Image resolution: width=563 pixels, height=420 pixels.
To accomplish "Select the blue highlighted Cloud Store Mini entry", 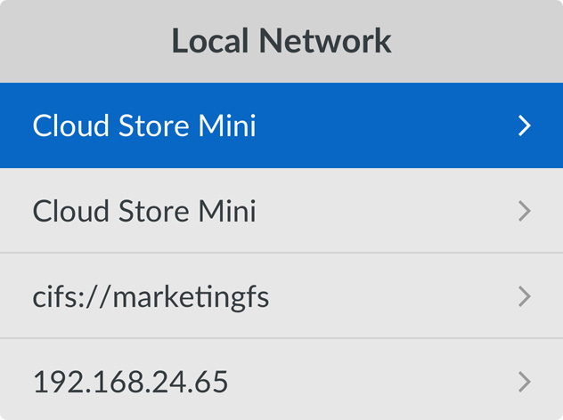I will coord(281,125).
